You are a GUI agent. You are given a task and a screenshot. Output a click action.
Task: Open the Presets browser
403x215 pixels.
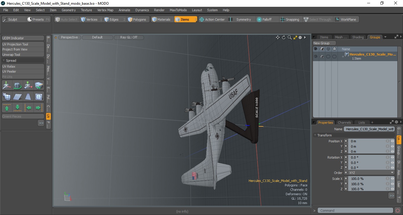[x=38, y=19]
